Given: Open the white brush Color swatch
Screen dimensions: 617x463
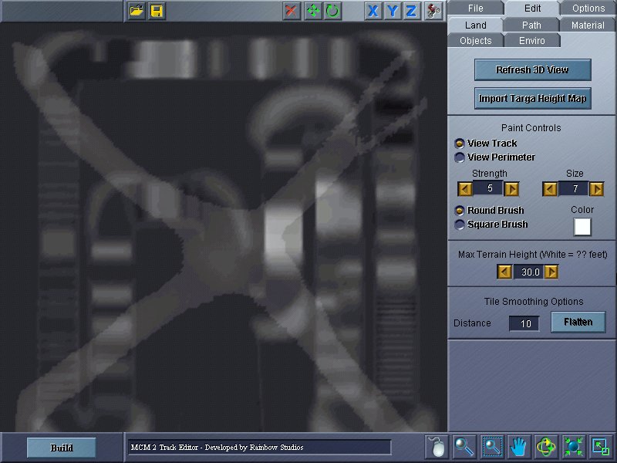Looking at the screenshot, I should [582, 227].
